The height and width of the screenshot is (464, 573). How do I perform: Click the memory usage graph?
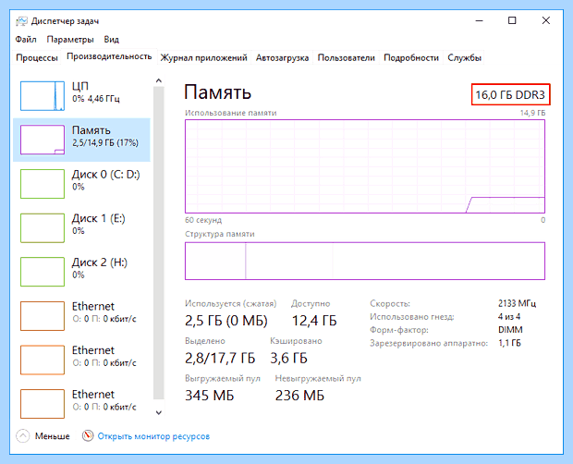coord(365,166)
